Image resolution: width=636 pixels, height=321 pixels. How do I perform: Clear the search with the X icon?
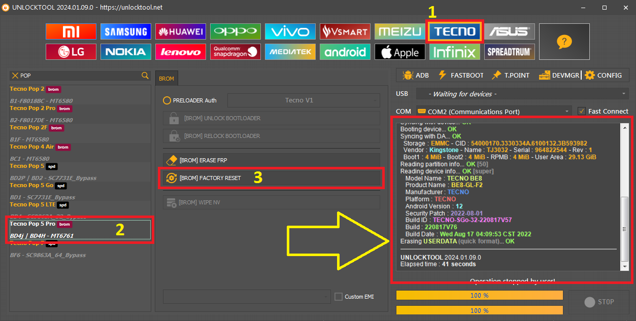[15, 76]
